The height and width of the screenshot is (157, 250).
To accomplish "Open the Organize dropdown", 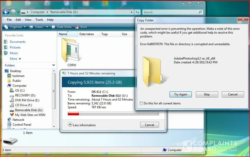I will [15, 27].
